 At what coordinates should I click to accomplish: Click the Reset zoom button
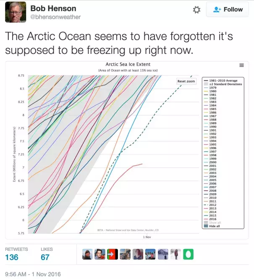coord(186,81)
